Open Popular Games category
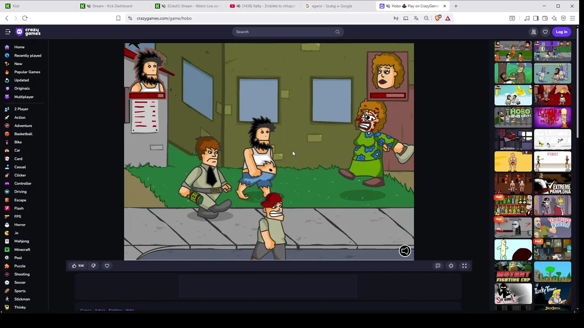The height and width of the screenshot is (328, 584). [x=27, y=72]
